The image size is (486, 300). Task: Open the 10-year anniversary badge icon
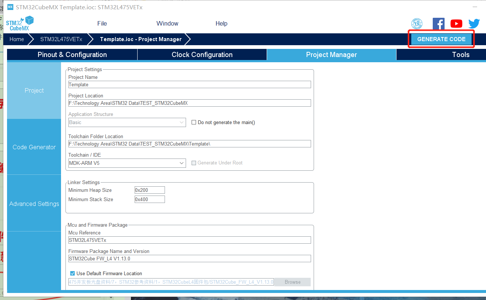417,24
